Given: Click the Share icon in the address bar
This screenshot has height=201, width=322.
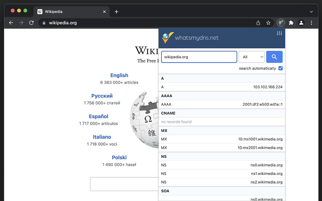Looking at the screenshot, I should click(x=258, y=23).
